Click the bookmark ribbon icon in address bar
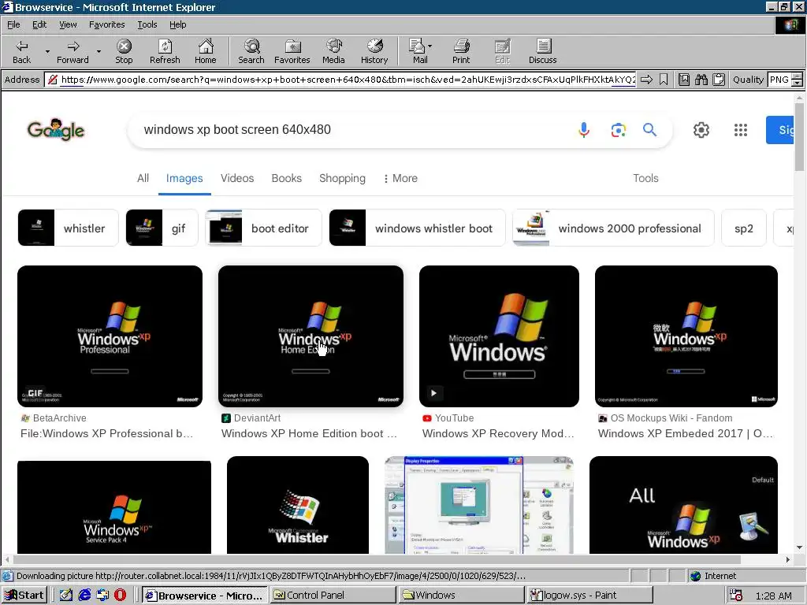 [x=664, y=80]
